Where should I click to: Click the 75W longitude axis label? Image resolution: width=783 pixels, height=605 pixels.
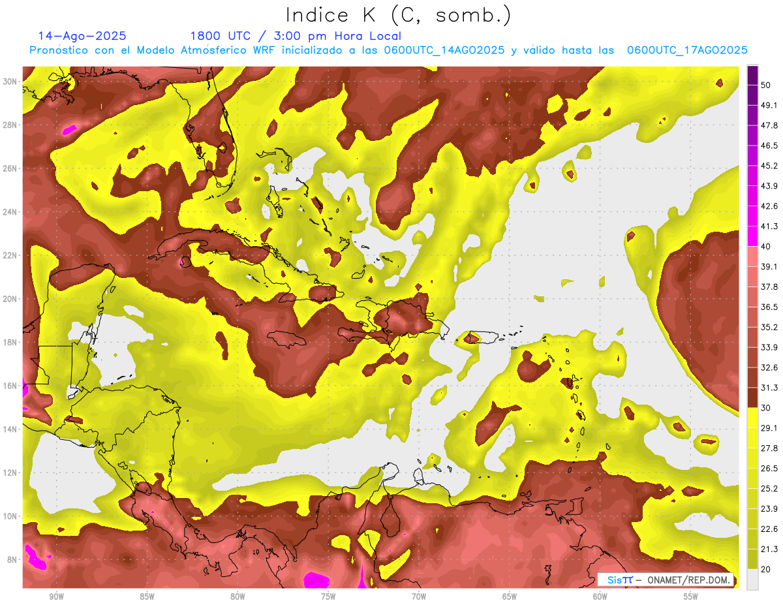pyautogui.click(x=328, y=597)
